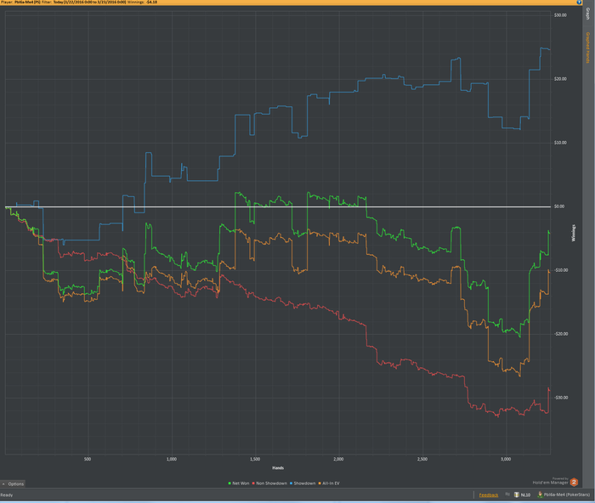
Task: Click the $0.00 axis label
Action: (x=559, y=206)
